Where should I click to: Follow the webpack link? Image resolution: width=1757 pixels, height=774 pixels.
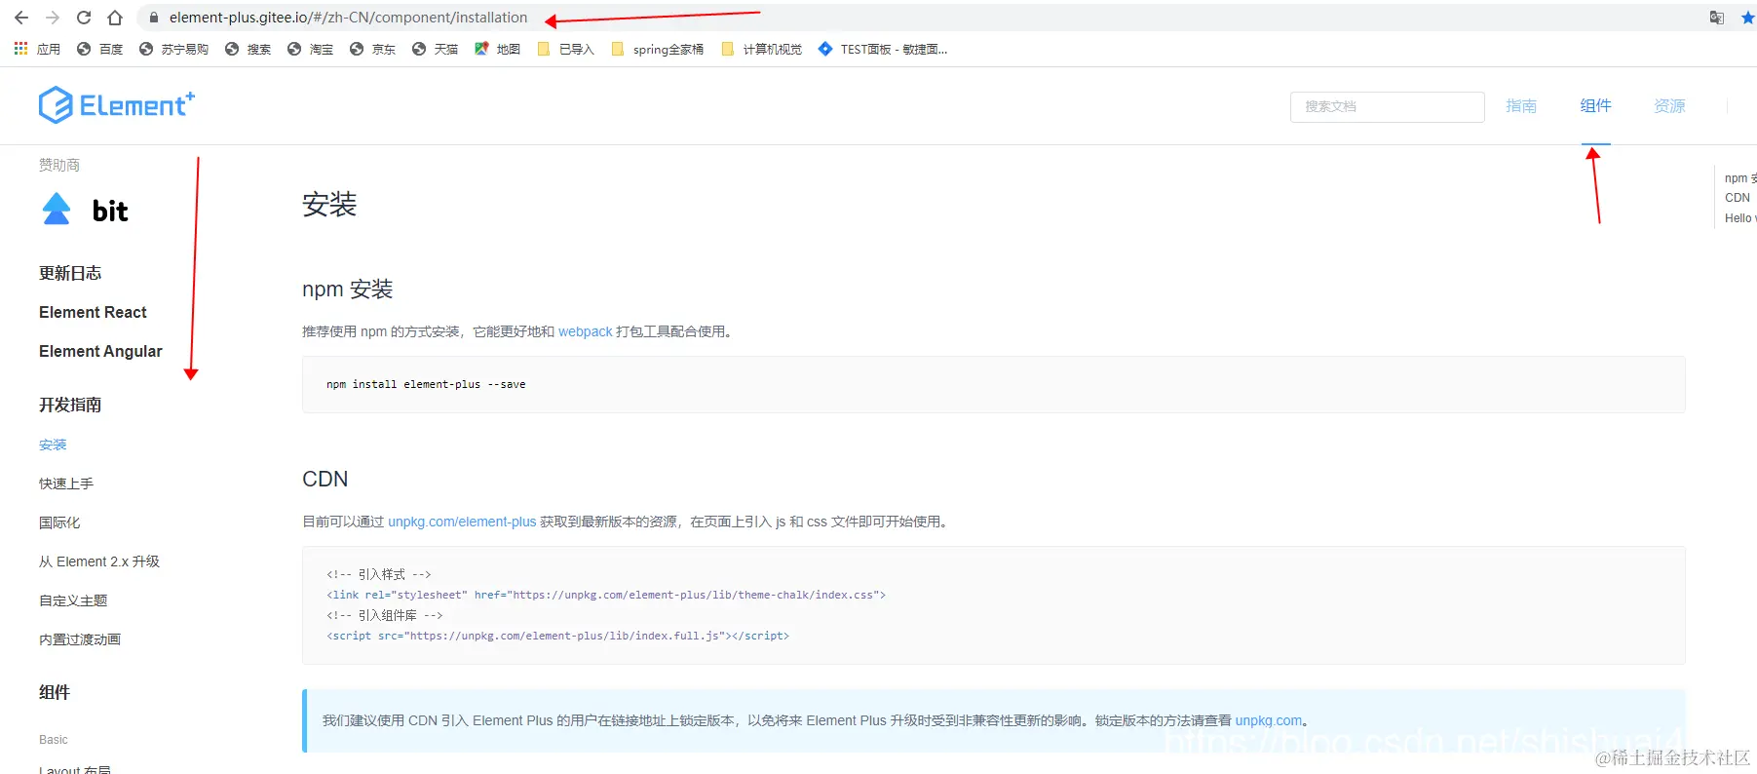pyautogui.click(x=586, y=331)
